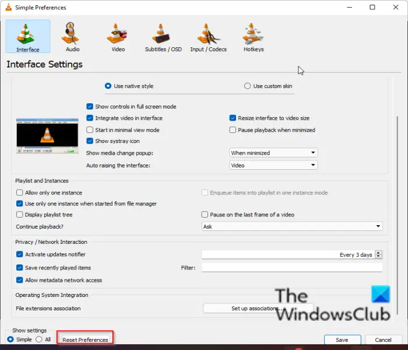Click the VLC cone title bar icon
Screen dimensions: 408x350
pyautogui.click(x=9, y=7)
